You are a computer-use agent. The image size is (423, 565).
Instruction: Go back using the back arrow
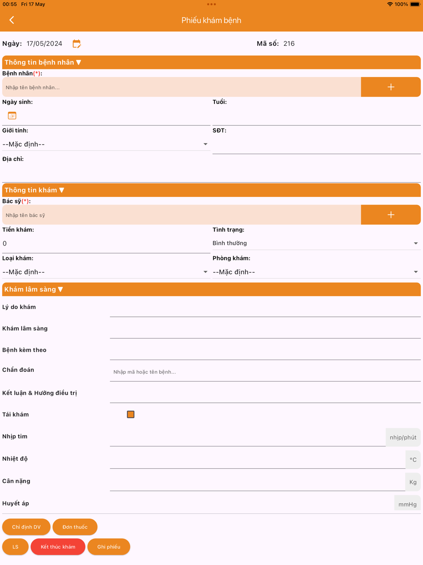click(x=12, y=20)
